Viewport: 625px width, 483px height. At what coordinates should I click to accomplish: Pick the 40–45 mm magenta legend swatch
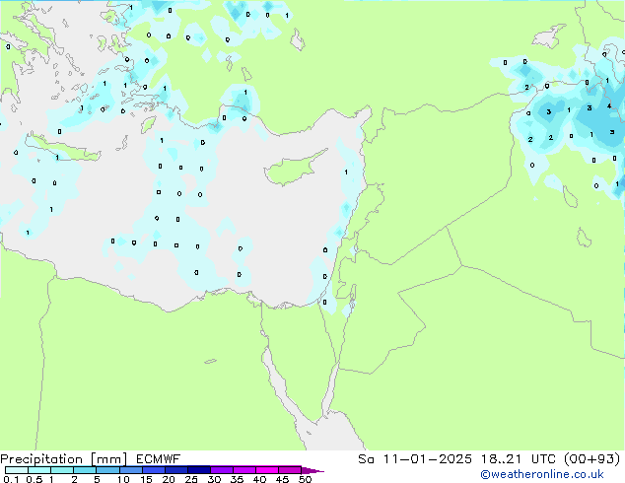pyautogui.click(x=267, y=470)
